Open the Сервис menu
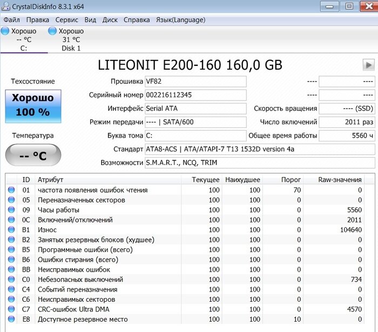The height and width of the screenshot is (332, 378). [67, 20]
